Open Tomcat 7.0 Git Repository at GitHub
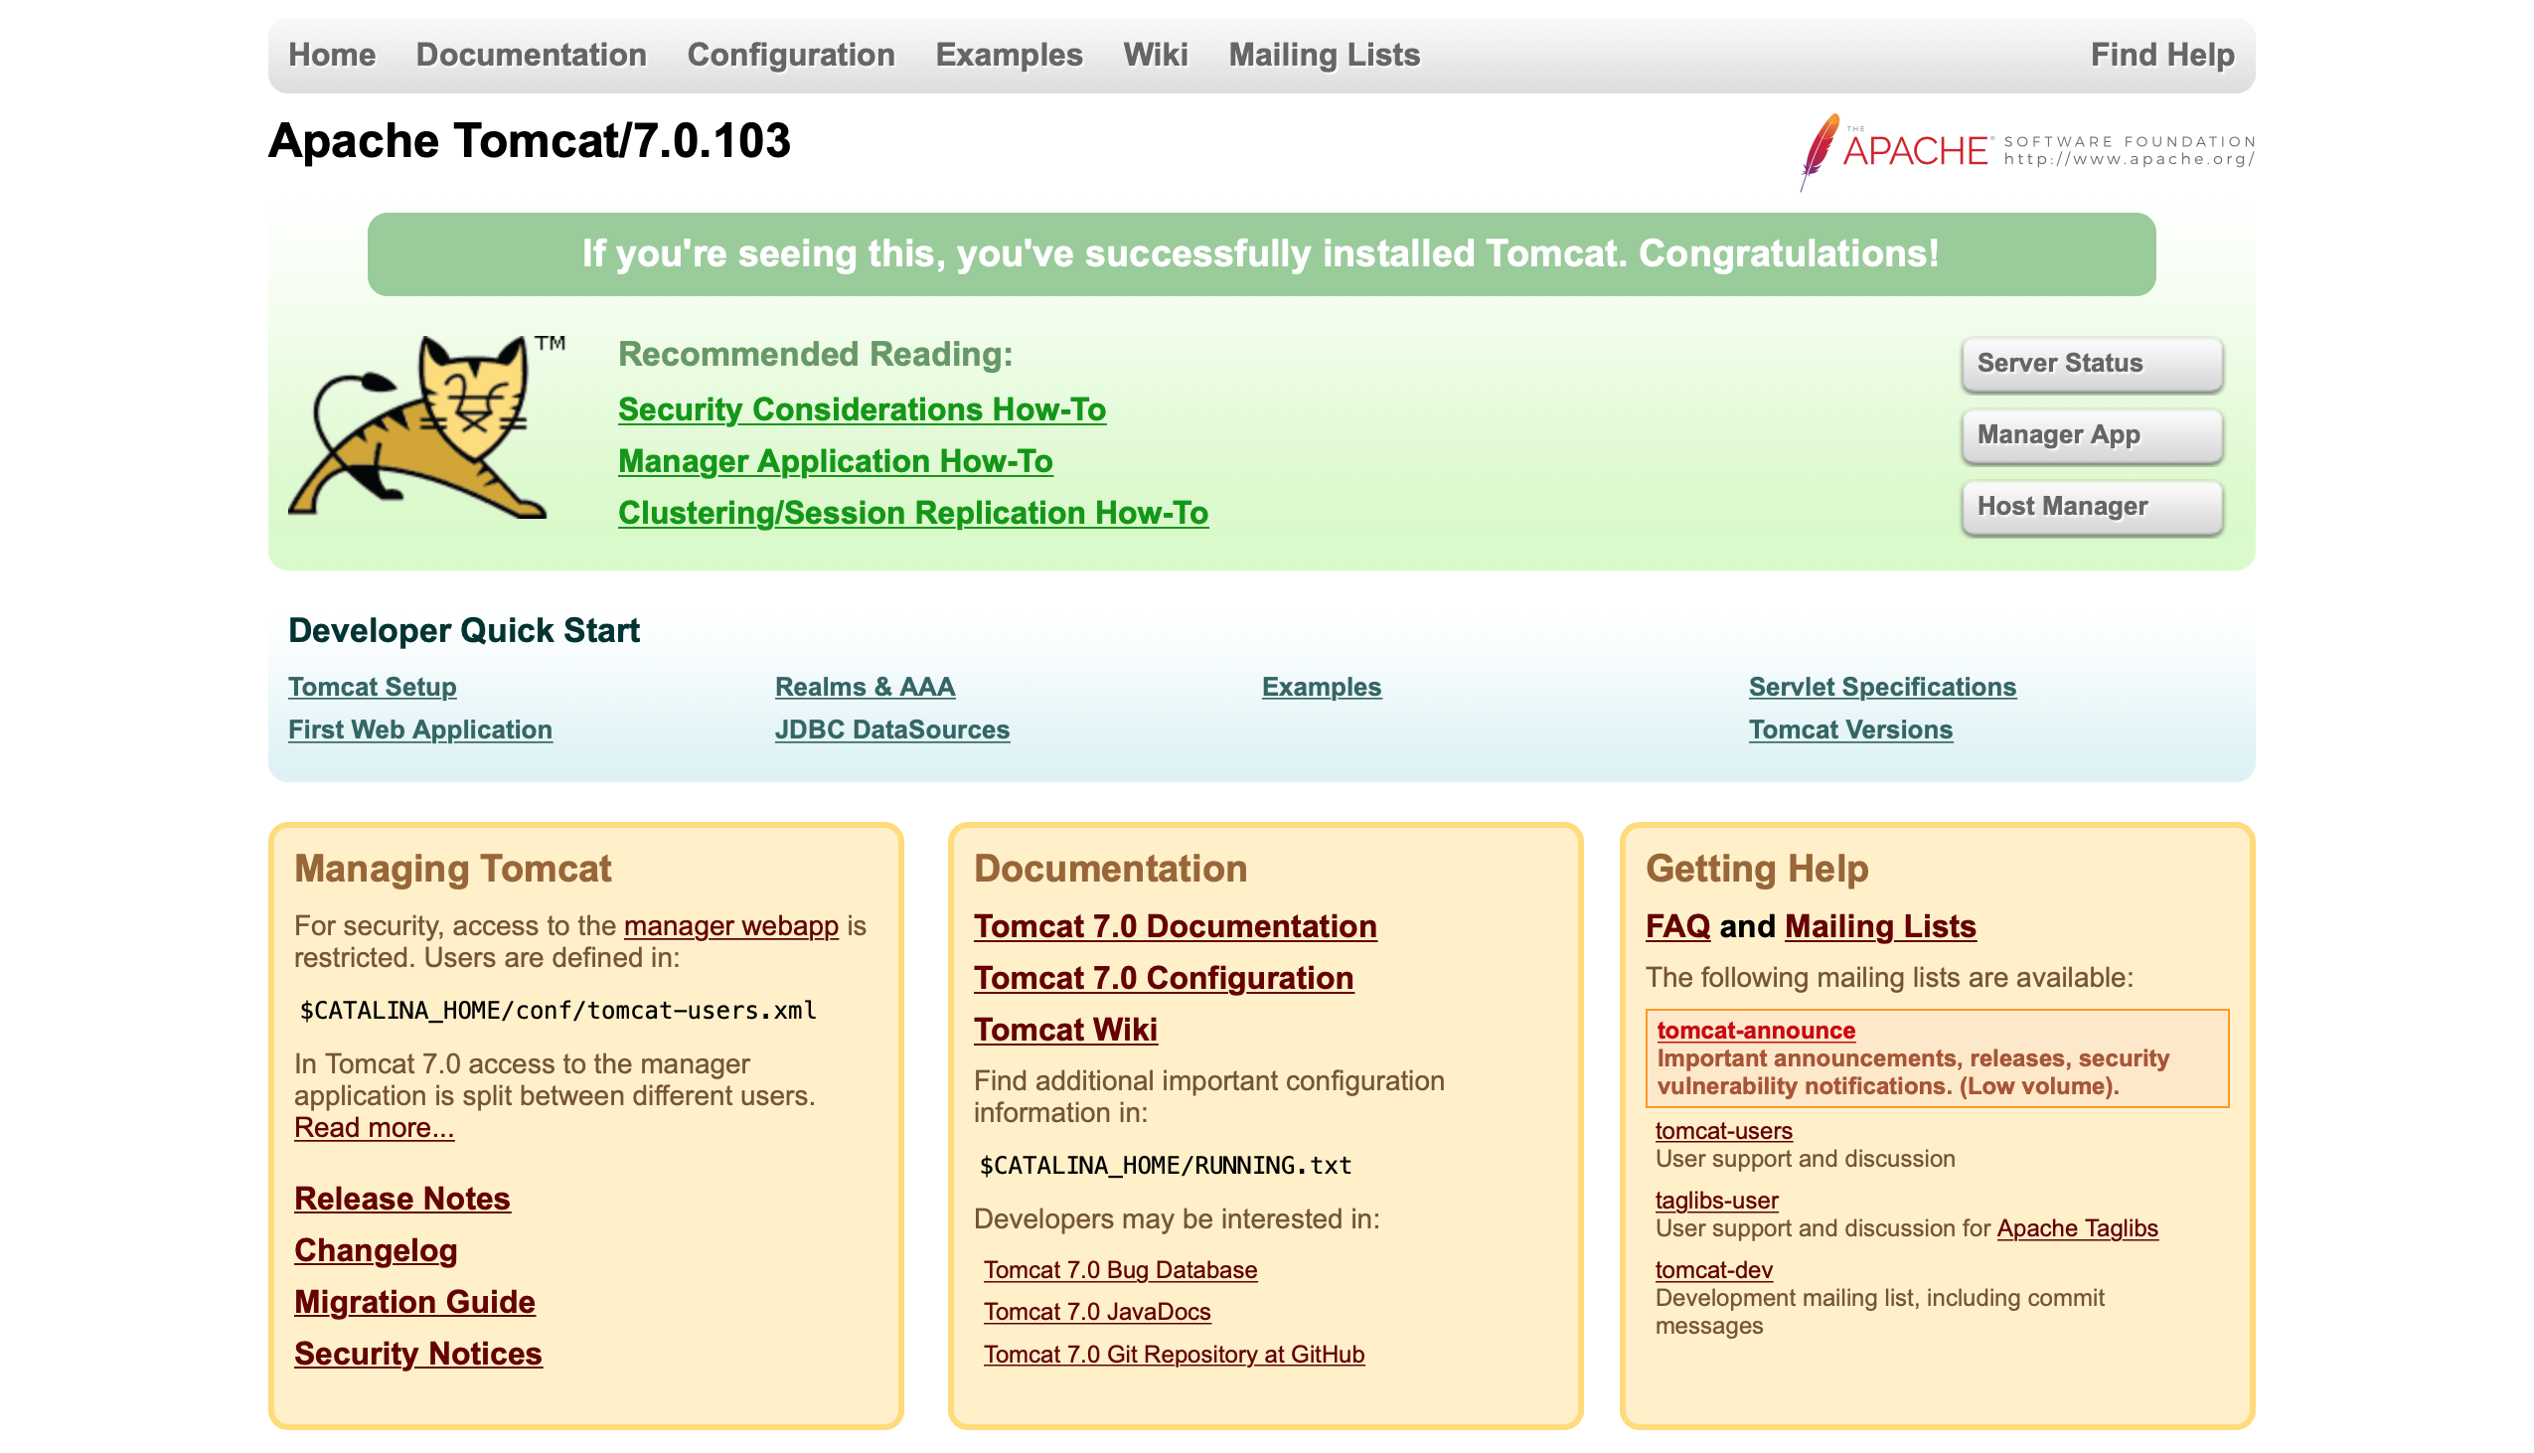 [x=1174, y=1355]
